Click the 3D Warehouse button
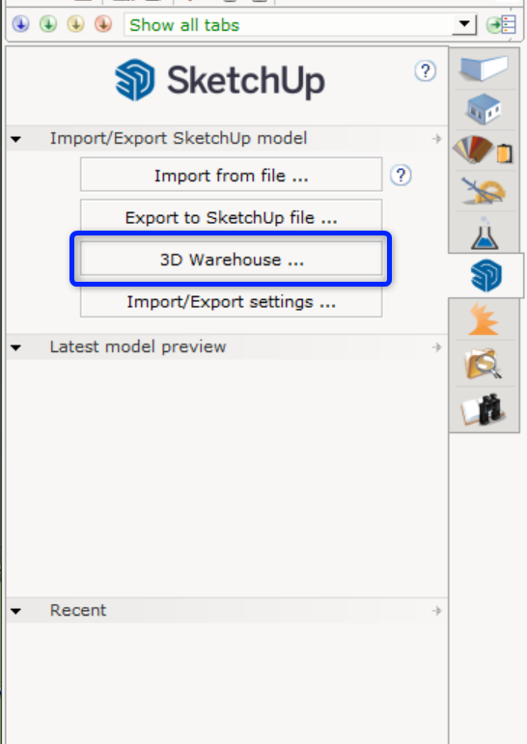 232,260
